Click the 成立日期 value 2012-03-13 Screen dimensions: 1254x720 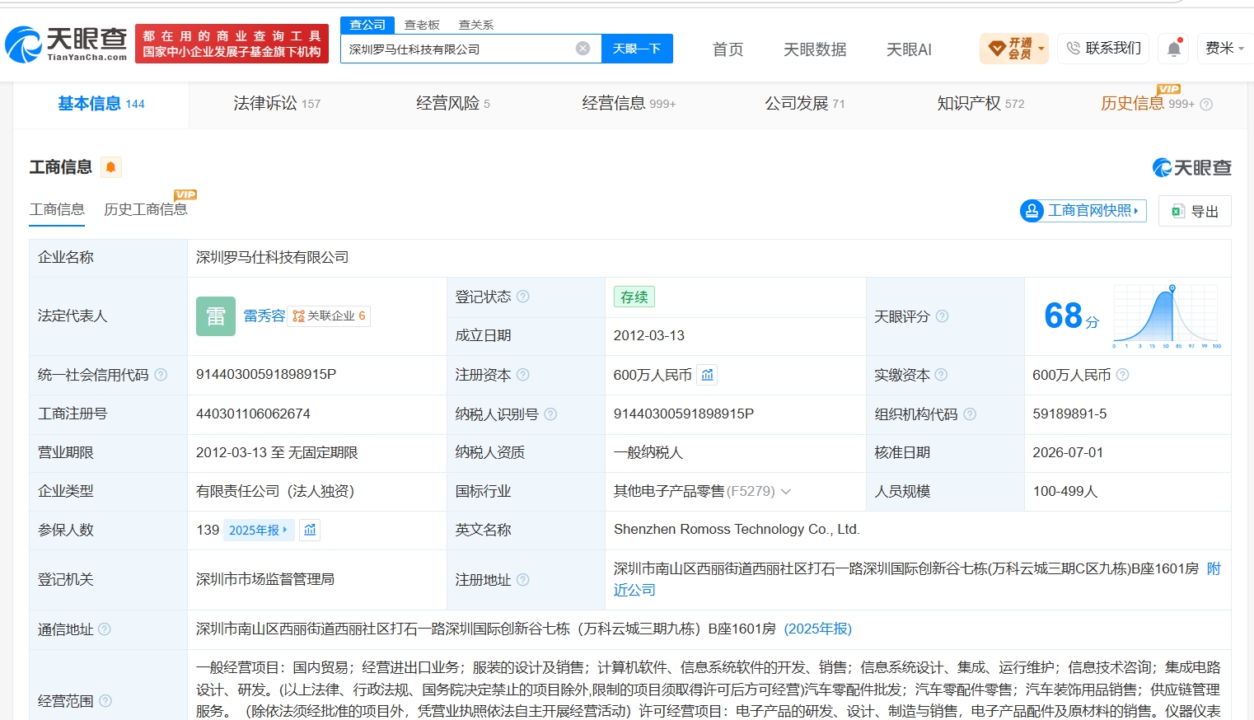(649, 336)
